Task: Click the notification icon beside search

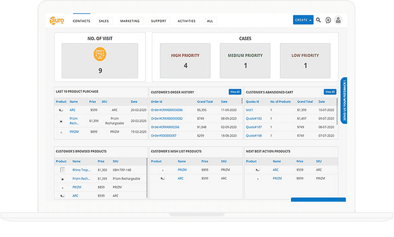Action: 328,20
